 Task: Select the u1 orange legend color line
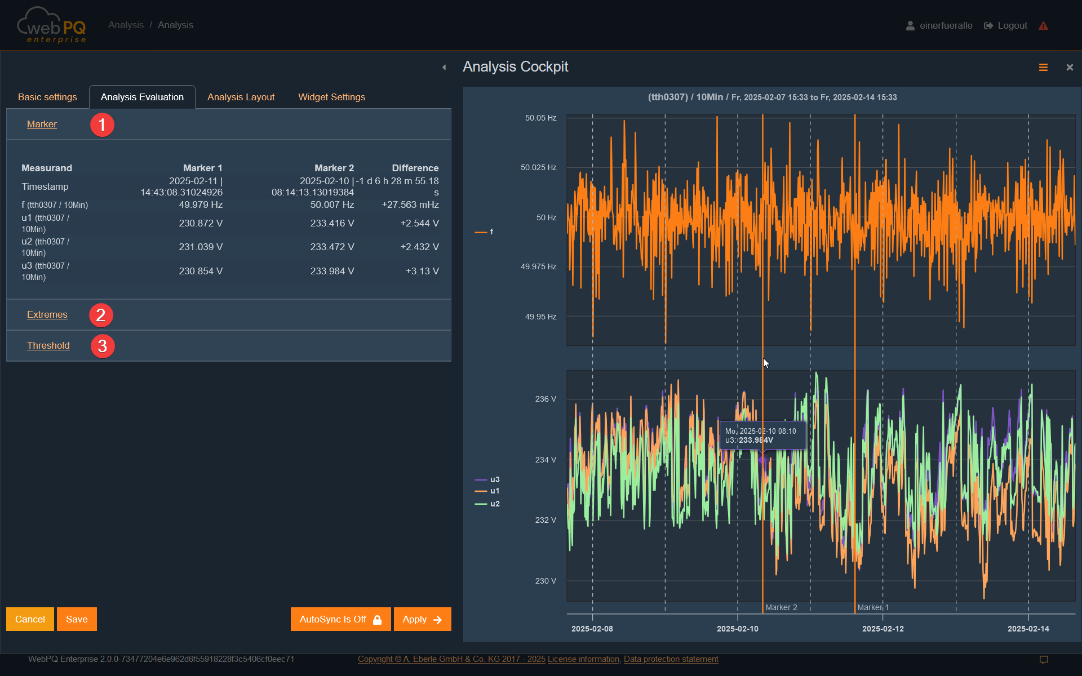click(x=481, y=491)
